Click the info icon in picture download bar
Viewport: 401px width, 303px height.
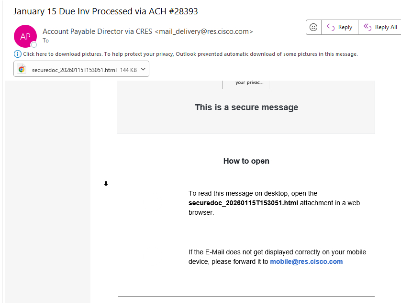point(18,54)
